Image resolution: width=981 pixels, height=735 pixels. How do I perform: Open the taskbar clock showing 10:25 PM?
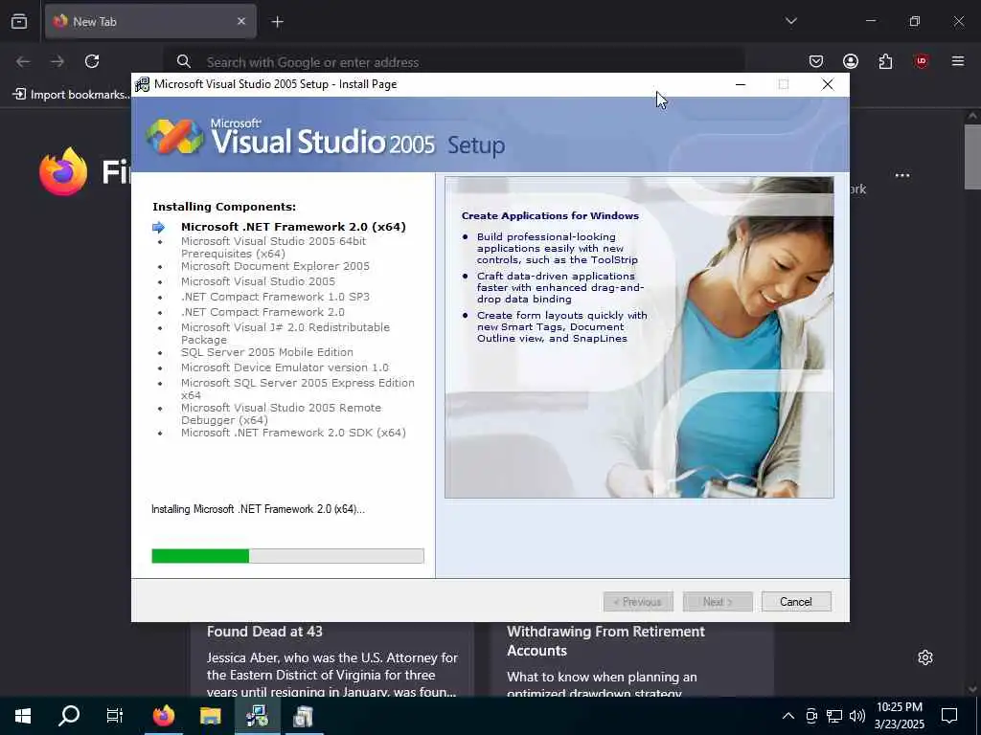[x=900, y=716]
